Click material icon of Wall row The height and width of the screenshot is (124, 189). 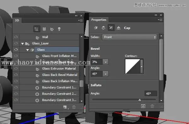point(37,37)
